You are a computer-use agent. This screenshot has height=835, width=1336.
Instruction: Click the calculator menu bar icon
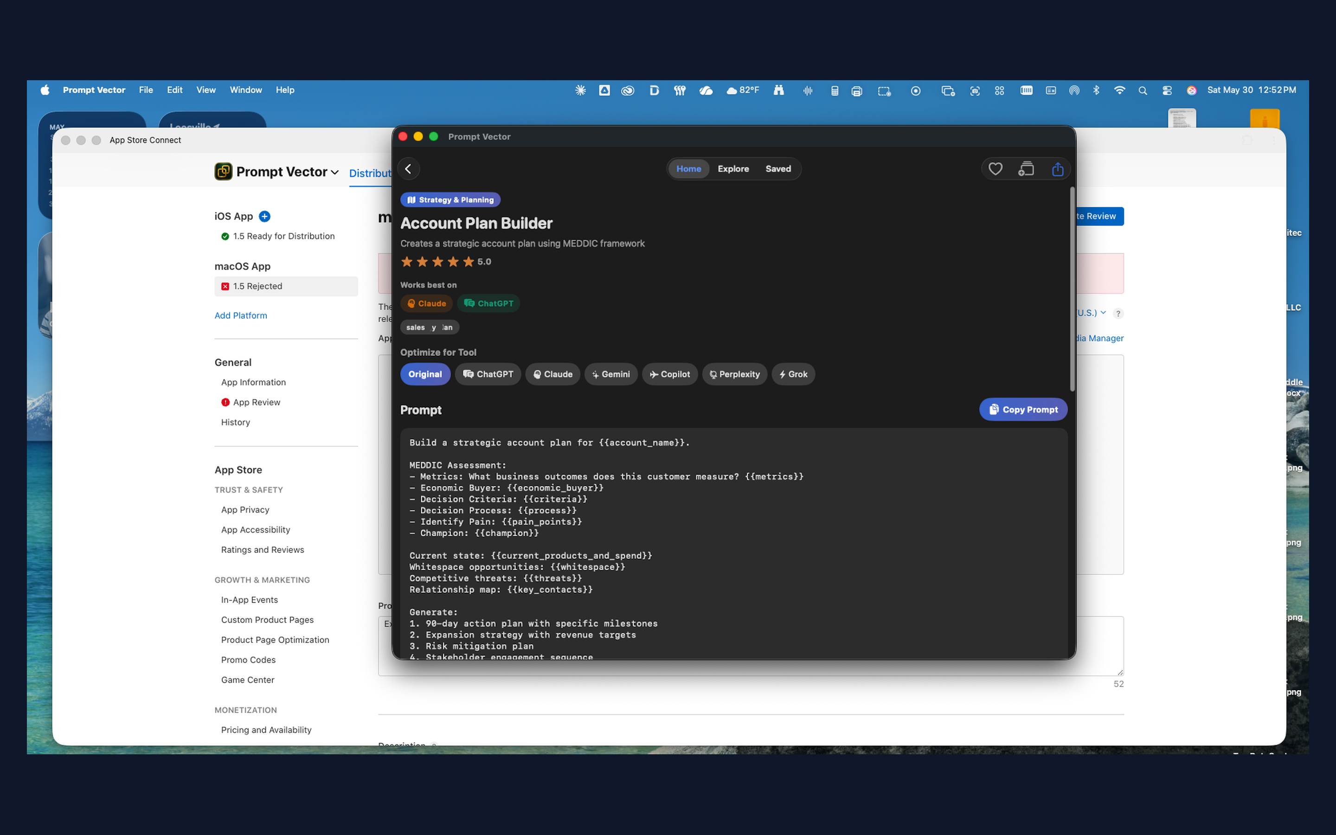(834, 90)
